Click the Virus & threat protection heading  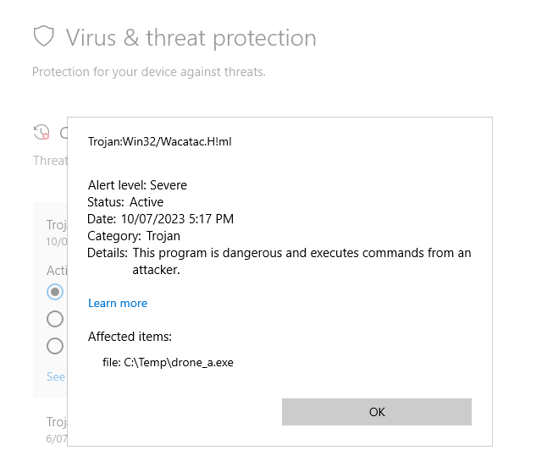(191, 38)
